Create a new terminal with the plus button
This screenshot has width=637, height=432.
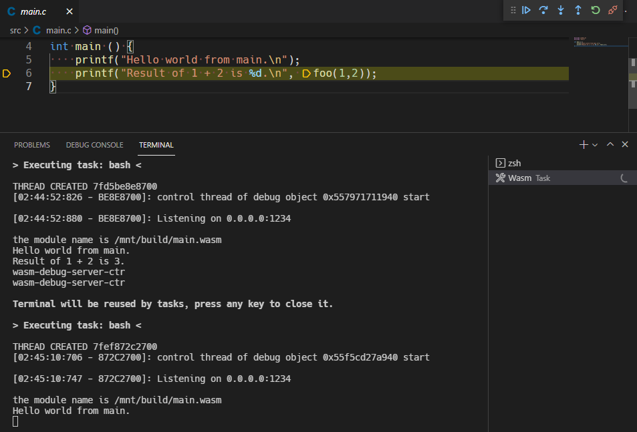pos(584,144)
